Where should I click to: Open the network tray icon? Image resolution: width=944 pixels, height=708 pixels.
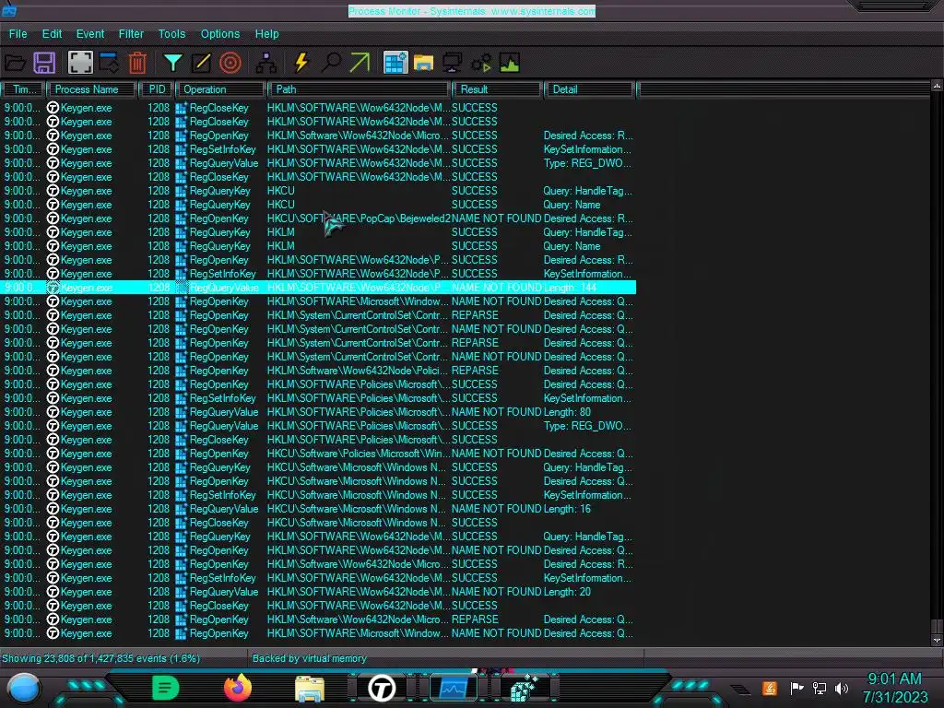(819, 688)
